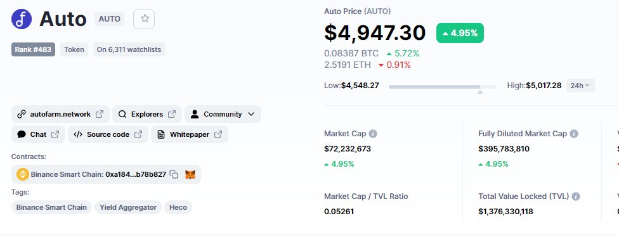This screenshot has height=237, width=619.
Task: Click the AUTO ticker badge
Action: click(109, 19)
